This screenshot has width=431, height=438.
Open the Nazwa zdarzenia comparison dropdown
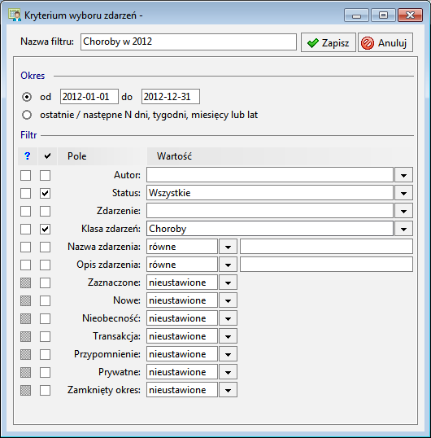click(x=228, y=247)
